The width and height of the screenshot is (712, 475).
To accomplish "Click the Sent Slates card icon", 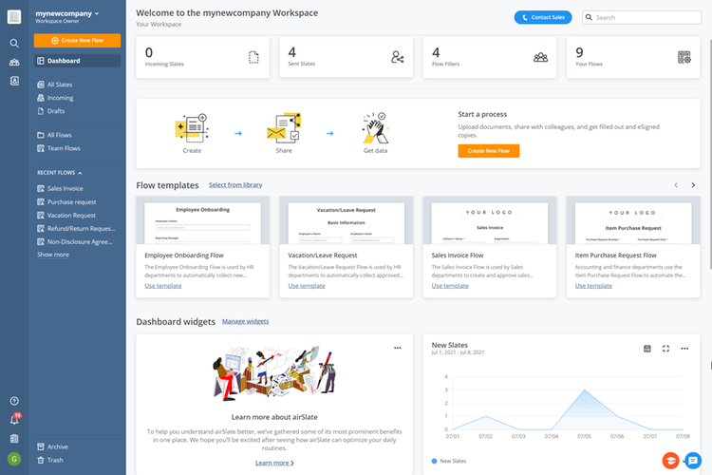I will 398,57.
